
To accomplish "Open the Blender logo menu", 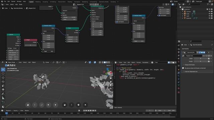I will [2, 1].
